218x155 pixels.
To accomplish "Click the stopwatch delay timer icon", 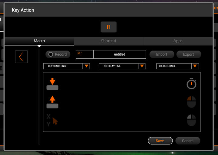I will [x=191, y=84].
